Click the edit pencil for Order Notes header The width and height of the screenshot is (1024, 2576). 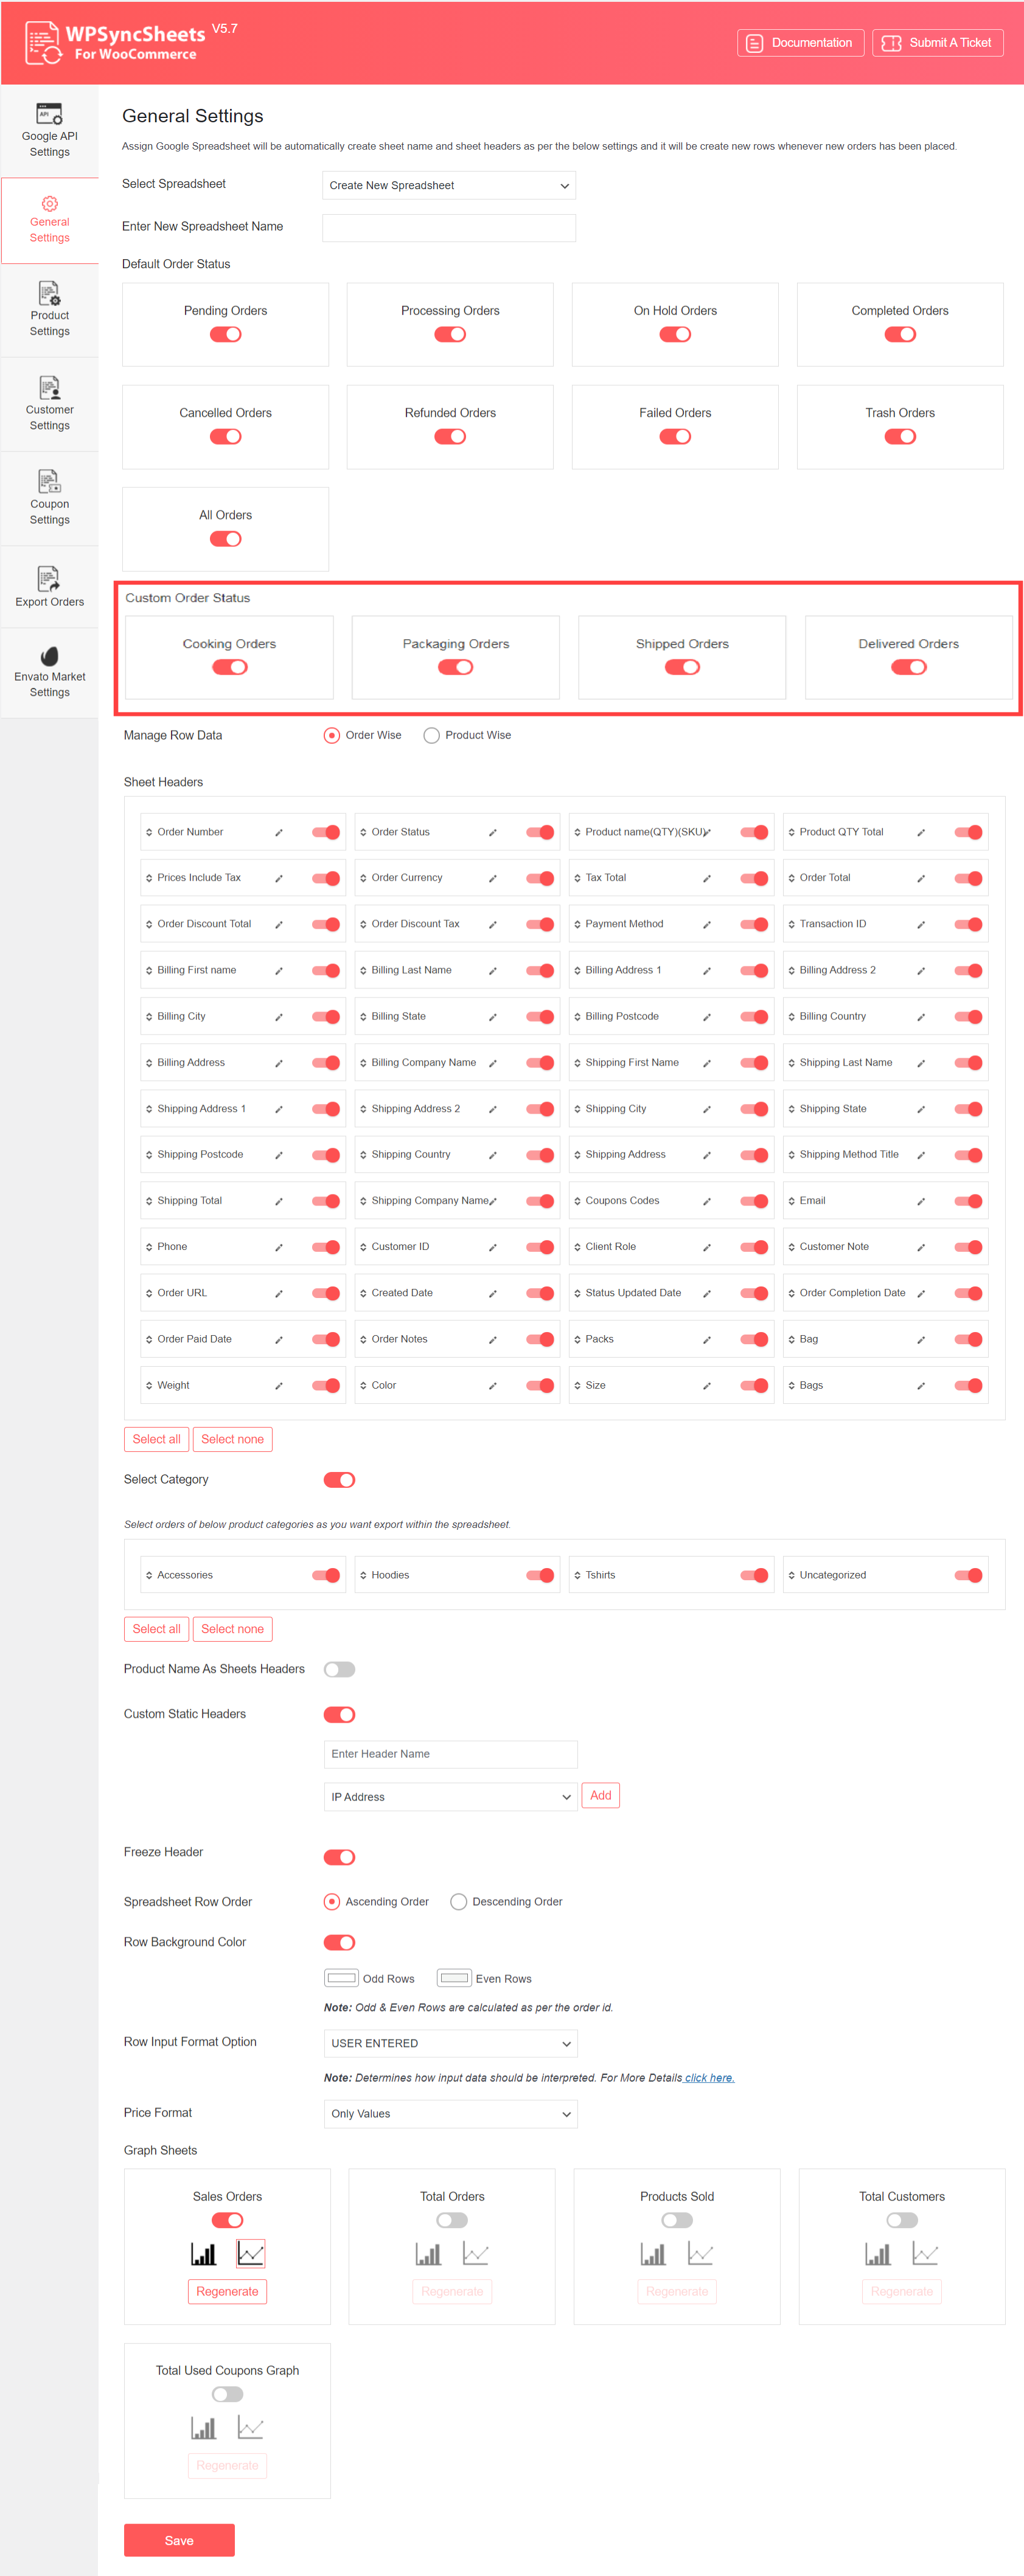(493, 1340)
